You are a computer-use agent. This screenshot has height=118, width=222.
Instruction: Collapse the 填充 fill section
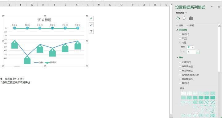click(x=179, y=57)
